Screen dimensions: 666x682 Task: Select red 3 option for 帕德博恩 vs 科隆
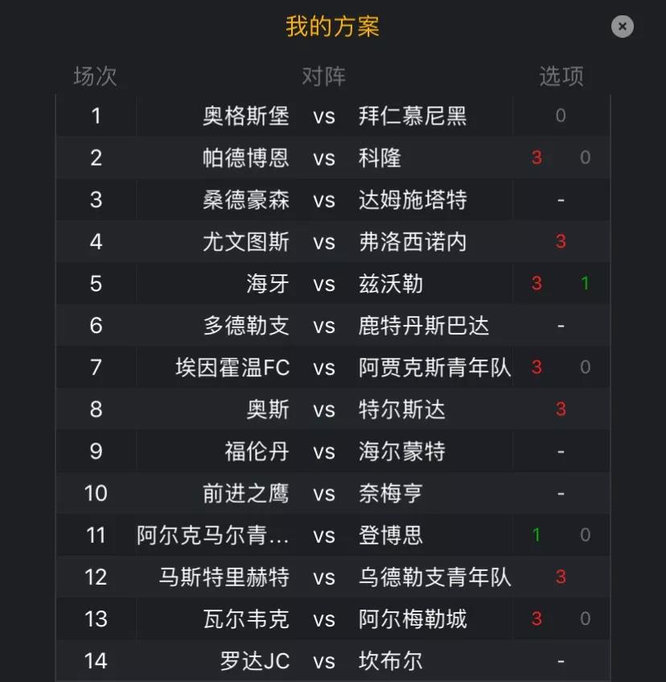click(x=536, y=158)
